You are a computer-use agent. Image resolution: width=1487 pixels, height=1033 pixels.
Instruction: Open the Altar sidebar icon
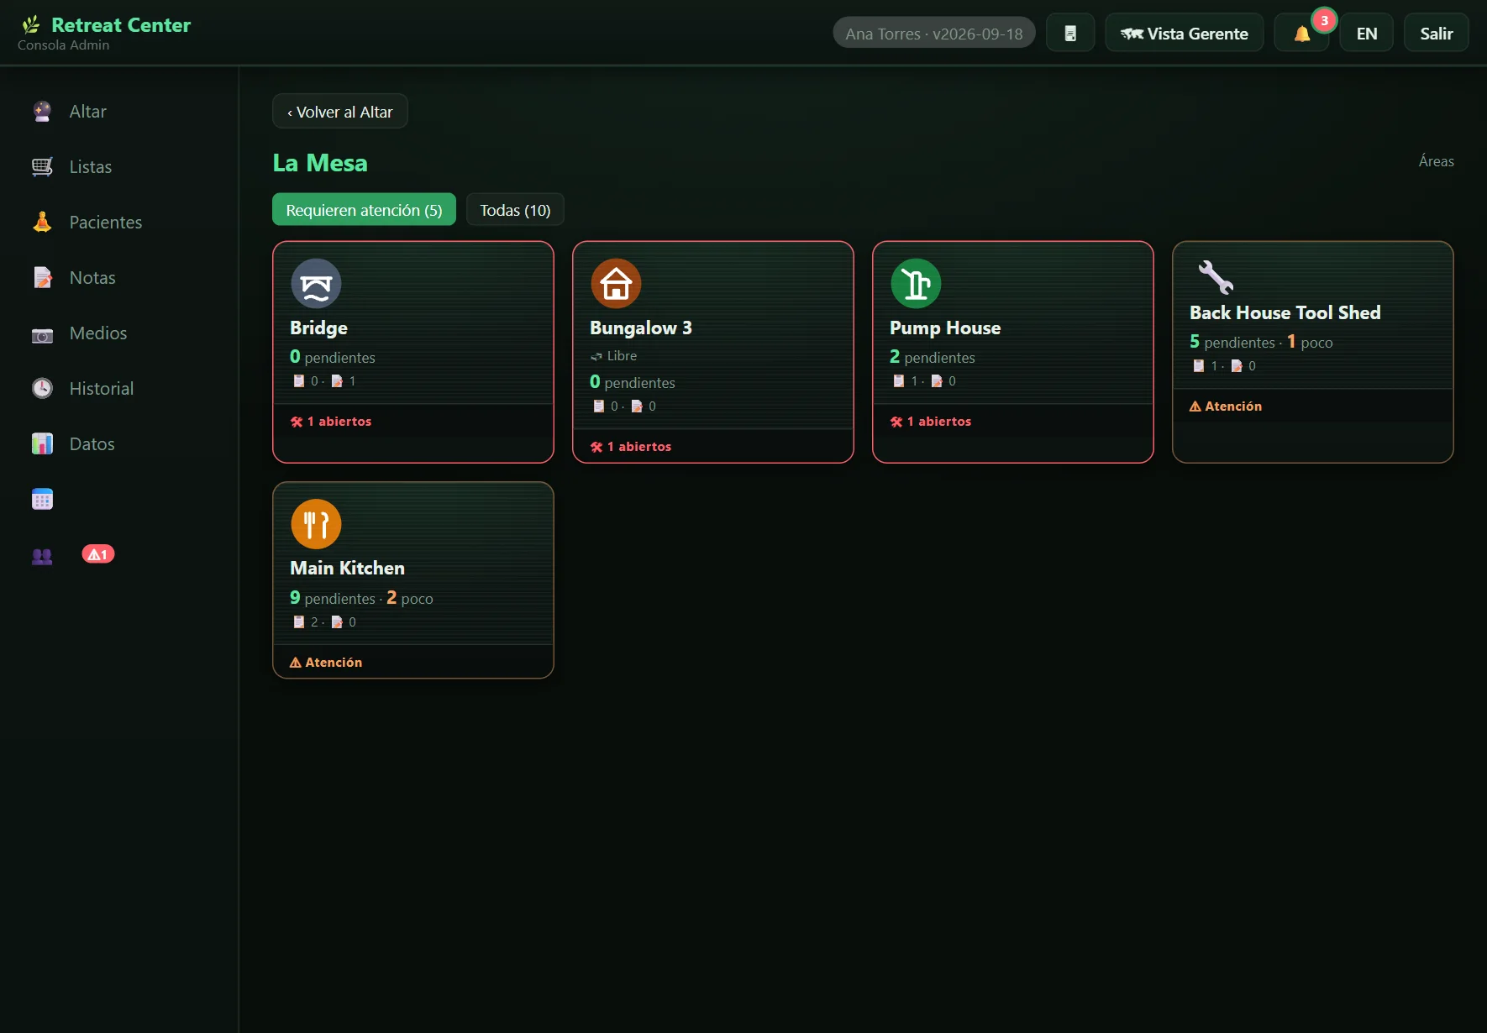coord(42,112)
